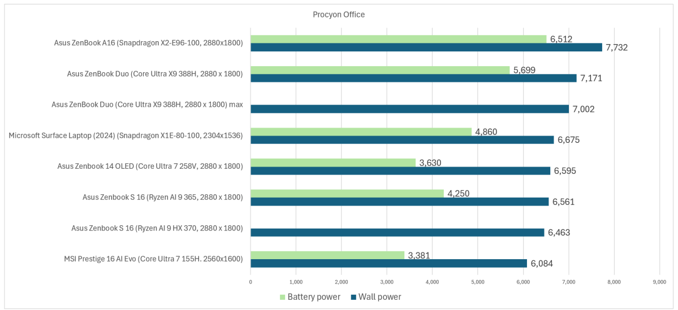Image resolution: width=678 pixels, height=310 pixels.
Task: Click the MSI Prestige 16 AI Evo label
Action: pyautogui.click(x=152, y=259)
